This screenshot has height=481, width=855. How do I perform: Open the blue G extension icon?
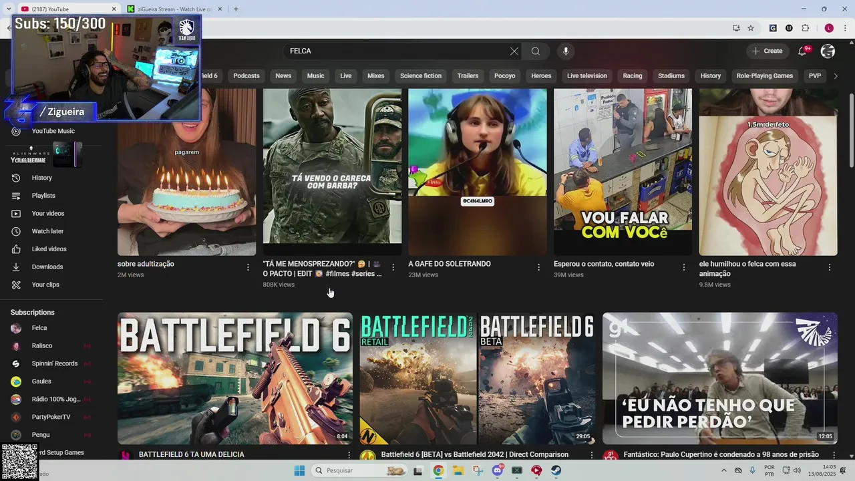click(773, 28)
